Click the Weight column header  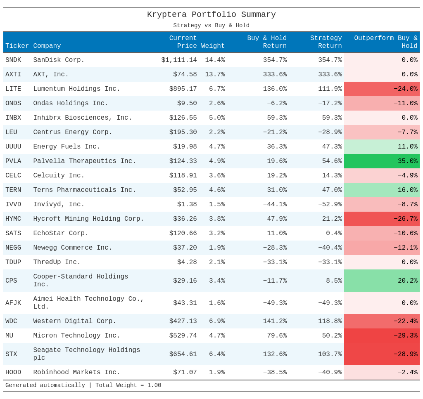pyautogui.click(x=213, y=46)
